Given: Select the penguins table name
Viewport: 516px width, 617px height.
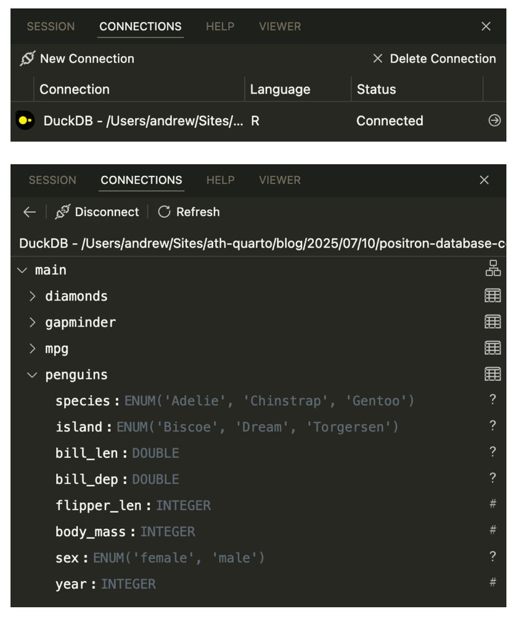Looking at the screenshot, I should click(76, 375).
